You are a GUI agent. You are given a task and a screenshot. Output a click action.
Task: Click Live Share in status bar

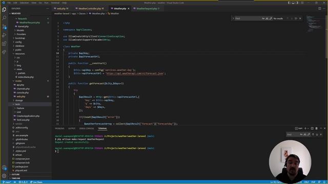[x=36, y=182]
